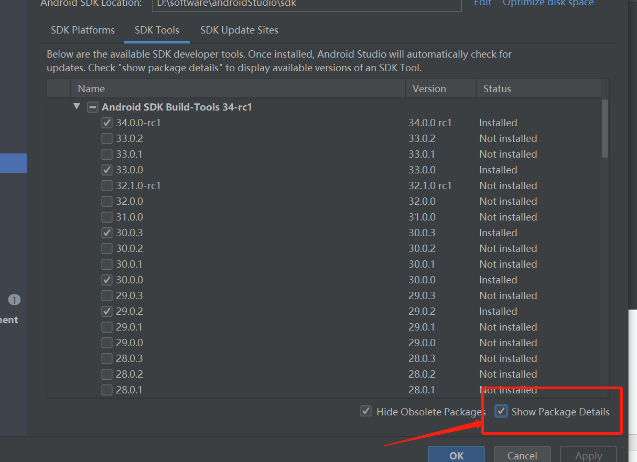Click the Edit link for SDK location
Image resolution: width=637 pixels, height=462 pixels.
[483, 3]
